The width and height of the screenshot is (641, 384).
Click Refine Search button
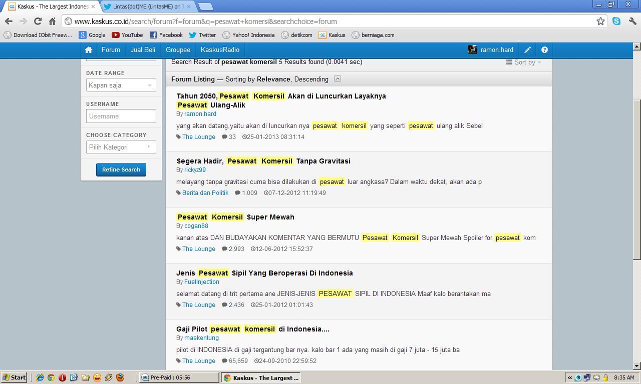coord(121,169)
